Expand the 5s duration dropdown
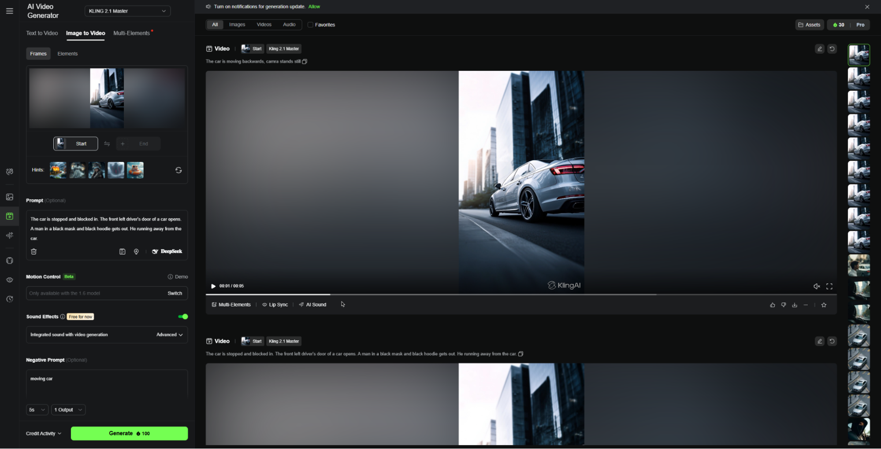This screenshot has width=881, height=449. (x=37, y=410)
